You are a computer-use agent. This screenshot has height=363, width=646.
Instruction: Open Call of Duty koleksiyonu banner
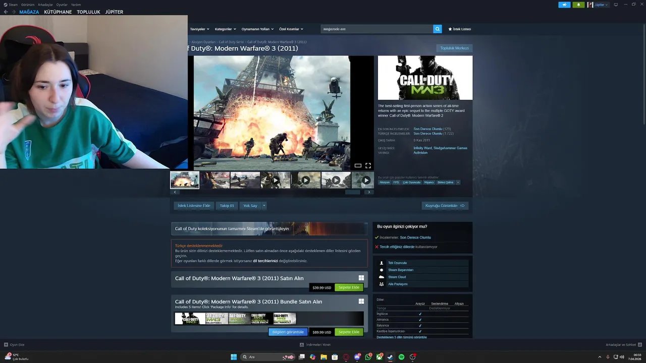pos(270,228)
